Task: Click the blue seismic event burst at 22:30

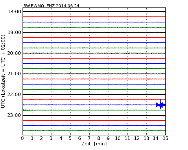Action: click(161, 104)
